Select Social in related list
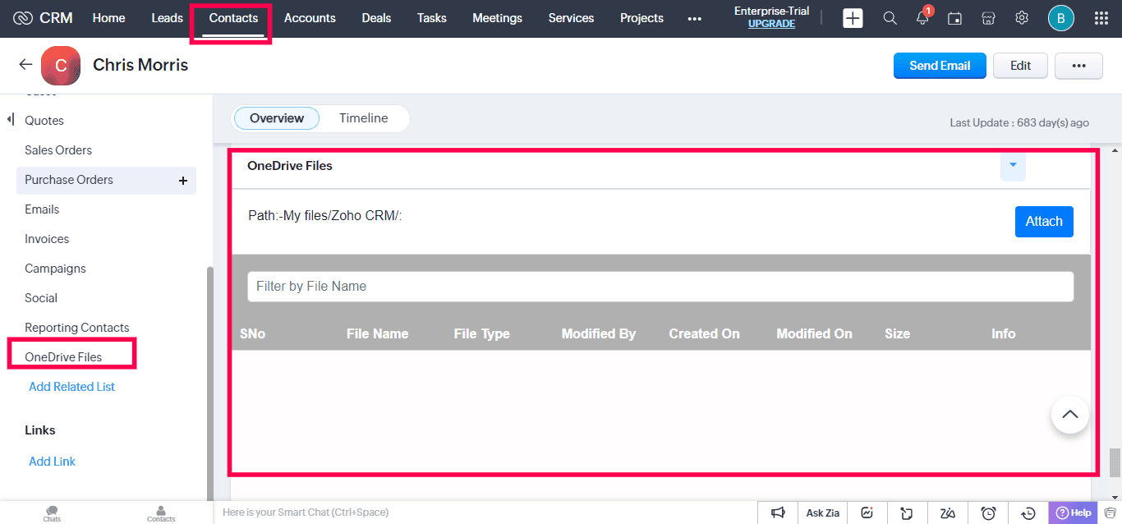This screenshot has width=1122, height=524. tap(41, 298)
